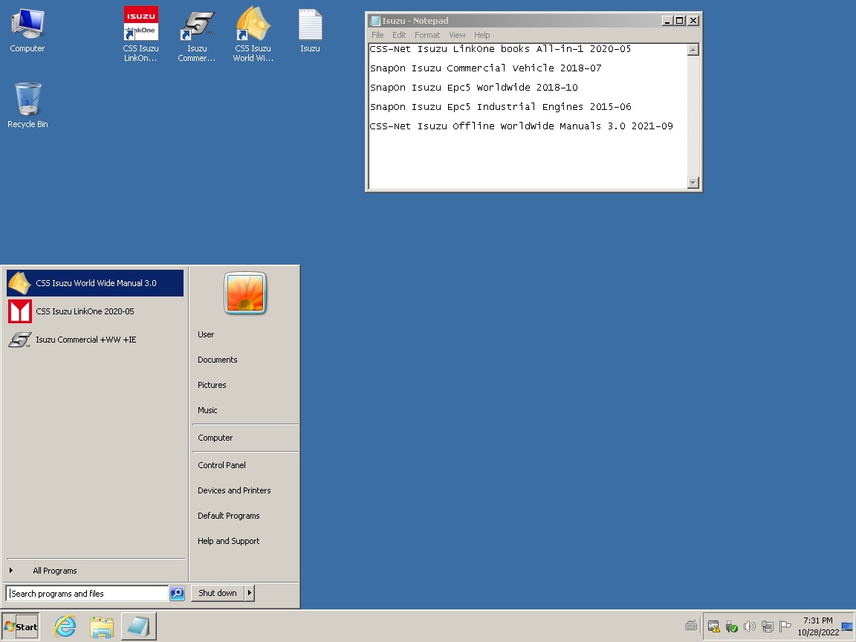The image size is (856, 642).
Task: Click the VMware tools warning tray icon
Action: point(713,626)
